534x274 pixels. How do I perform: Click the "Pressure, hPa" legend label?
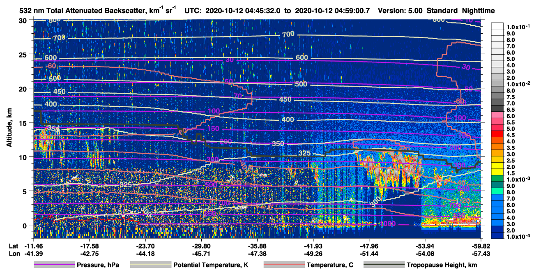[x=99, y=265]
